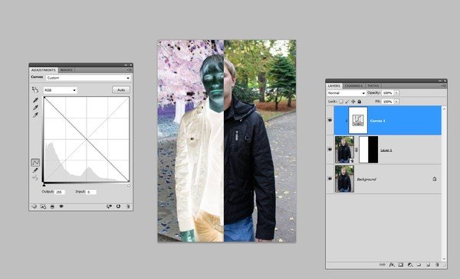Viewport: 460px width, 279px height.
Task: Reset the Curves adjustment to defaults
Action: pyautogui.click(x=118, y=206)
